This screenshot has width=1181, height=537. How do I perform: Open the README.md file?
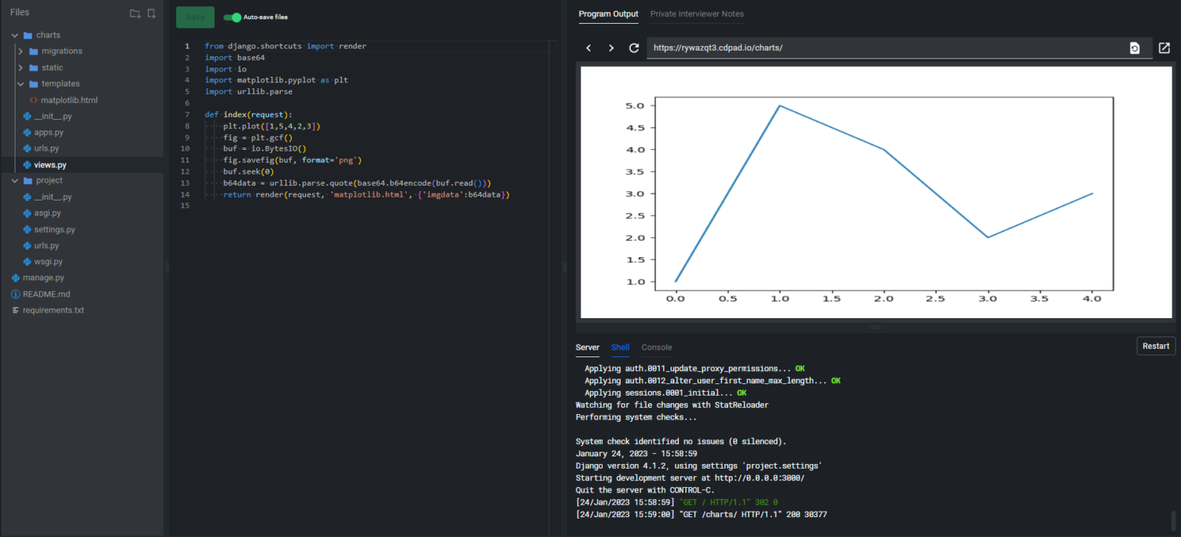(x=48, y=293)
